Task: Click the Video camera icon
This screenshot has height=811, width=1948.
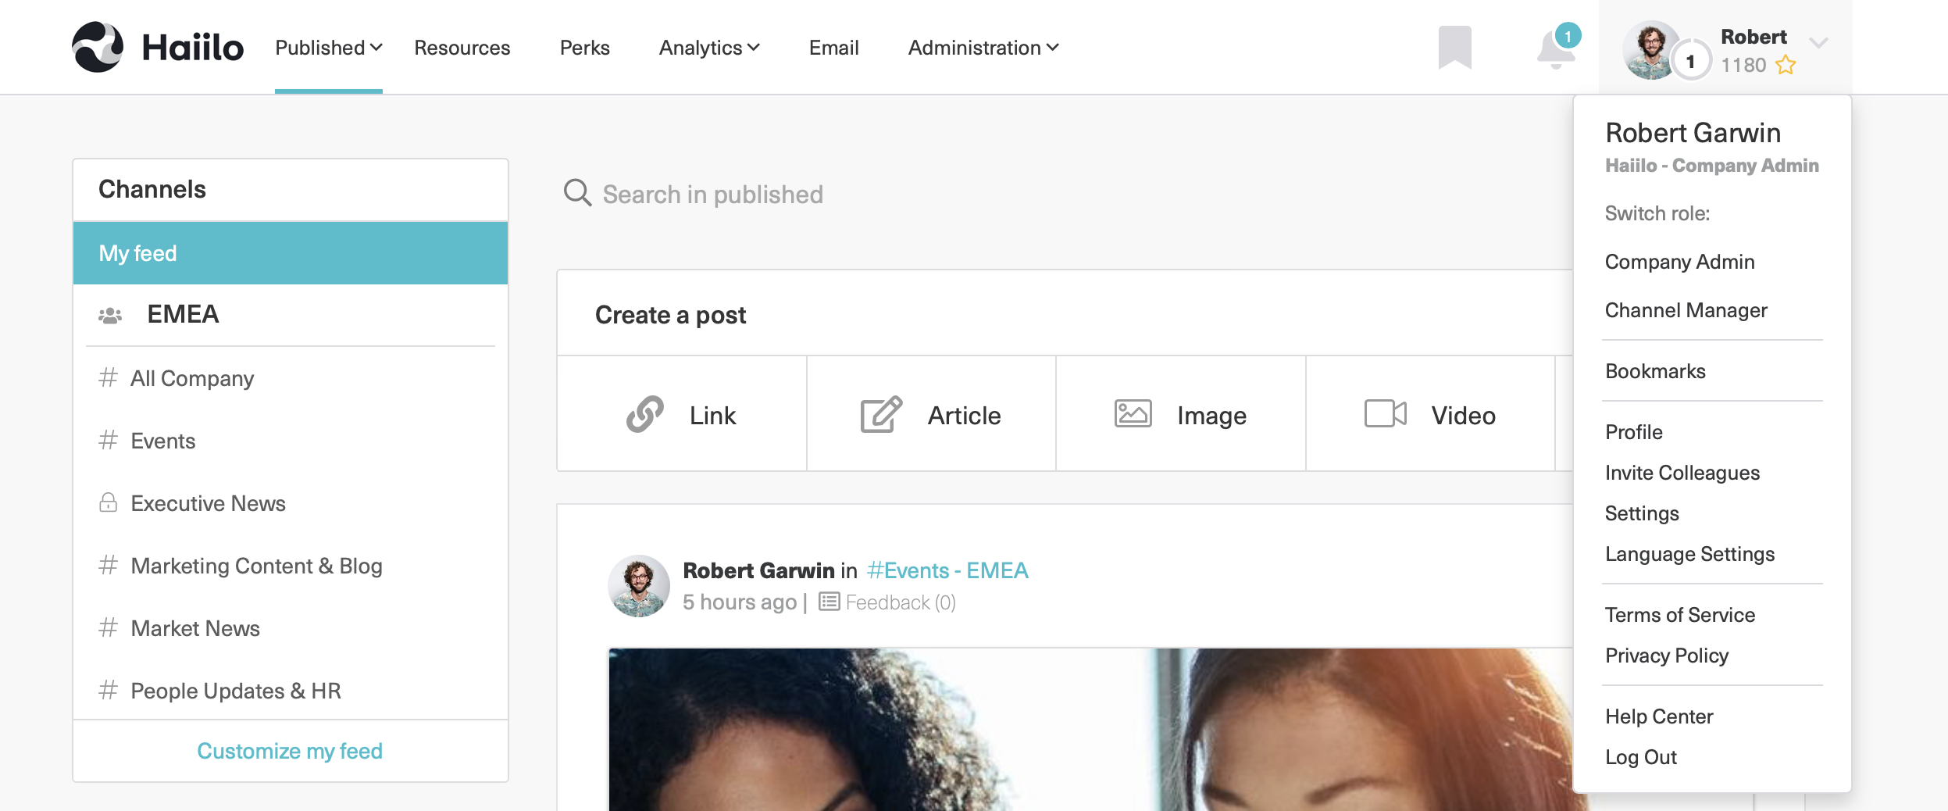Action: pos(1385,413)
